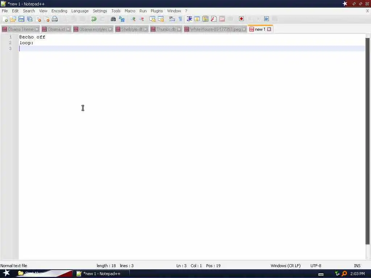371x278 pixels.
Task: Open the ? help menu
Action: click(186, 11)
